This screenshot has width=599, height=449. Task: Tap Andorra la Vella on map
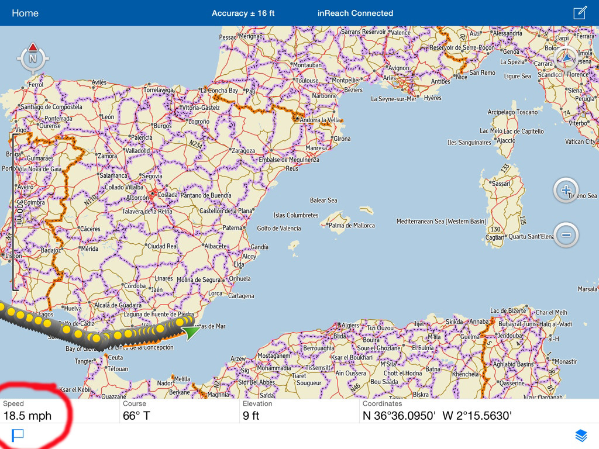pos(319,120)
